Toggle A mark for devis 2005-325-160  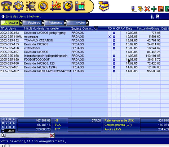(x=114, y=63)
